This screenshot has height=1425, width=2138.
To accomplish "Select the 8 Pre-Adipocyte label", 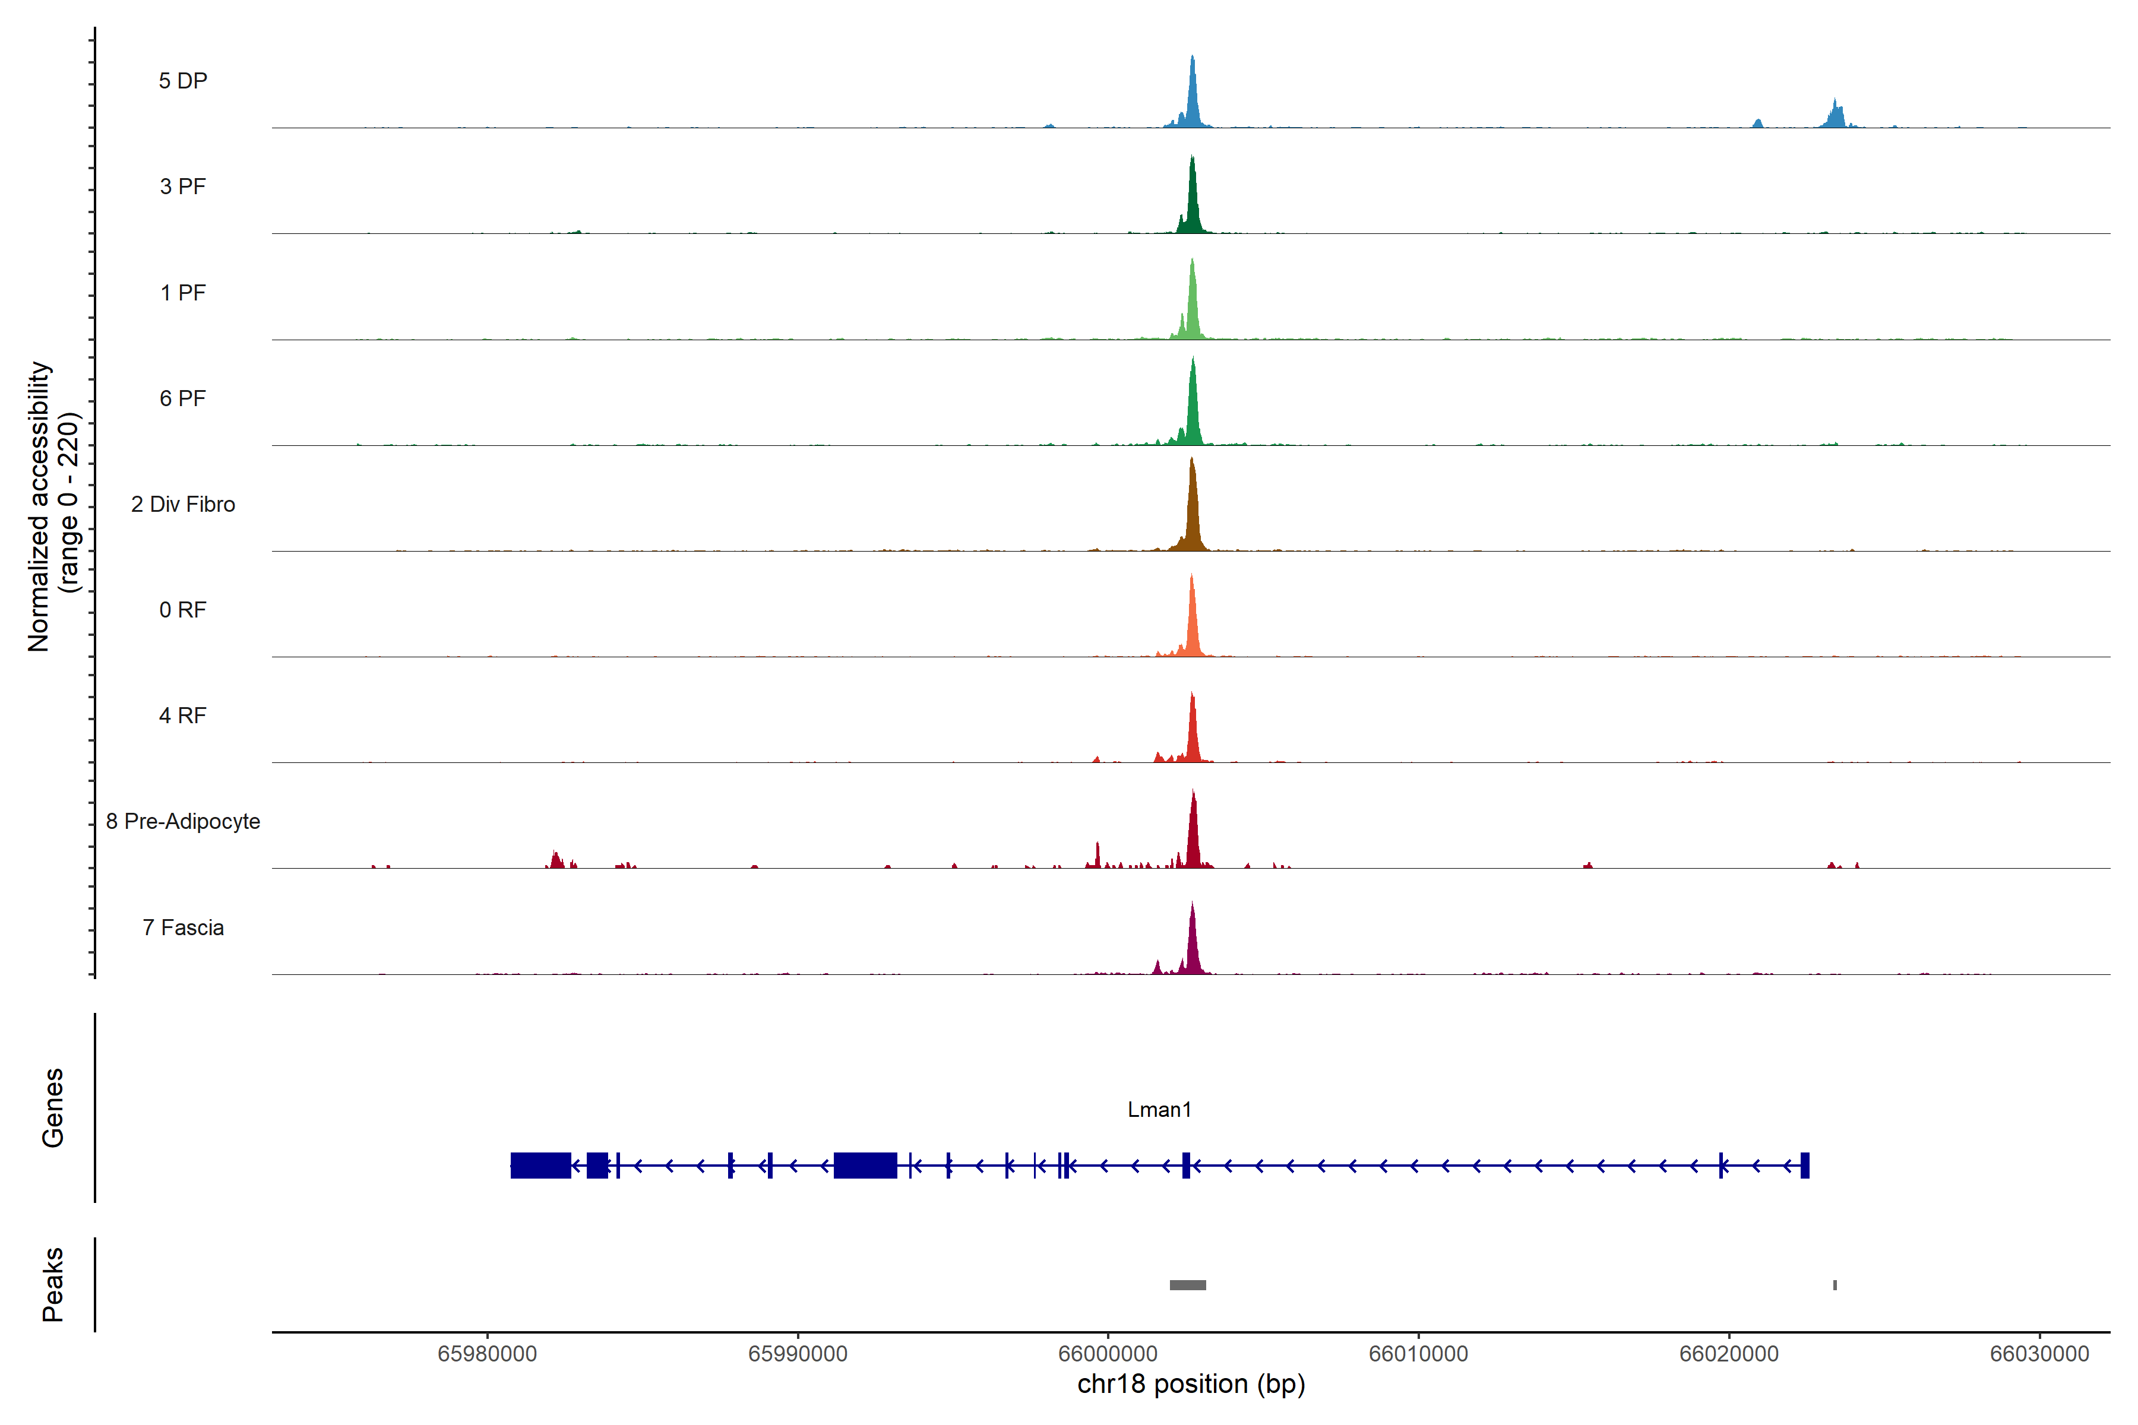I will coord(183,822).
